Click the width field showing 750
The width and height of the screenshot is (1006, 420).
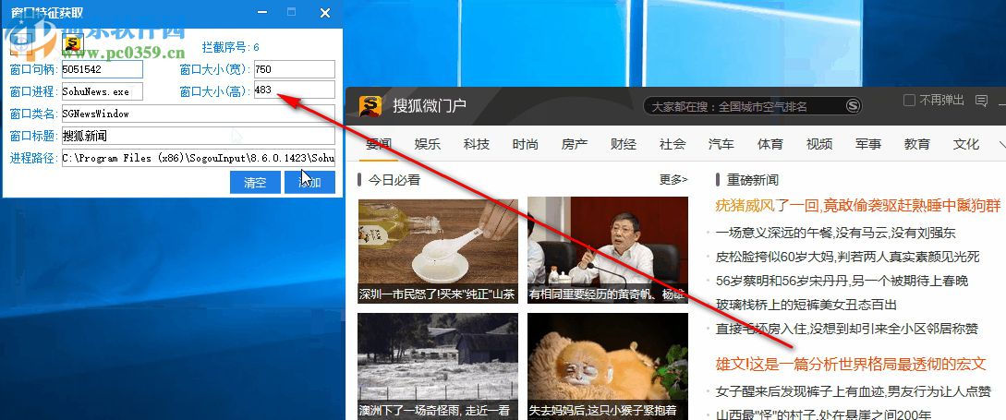point(295,69)
